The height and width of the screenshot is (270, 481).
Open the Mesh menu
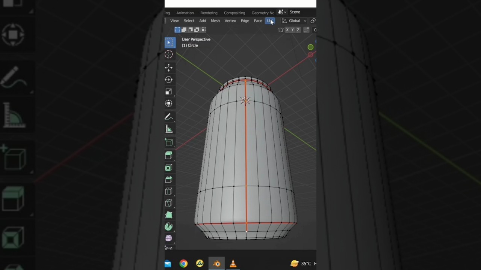(215, 21)
